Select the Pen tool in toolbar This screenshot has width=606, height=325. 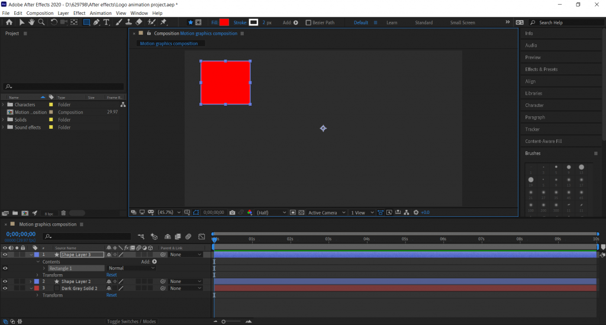[x=96, y=22]
